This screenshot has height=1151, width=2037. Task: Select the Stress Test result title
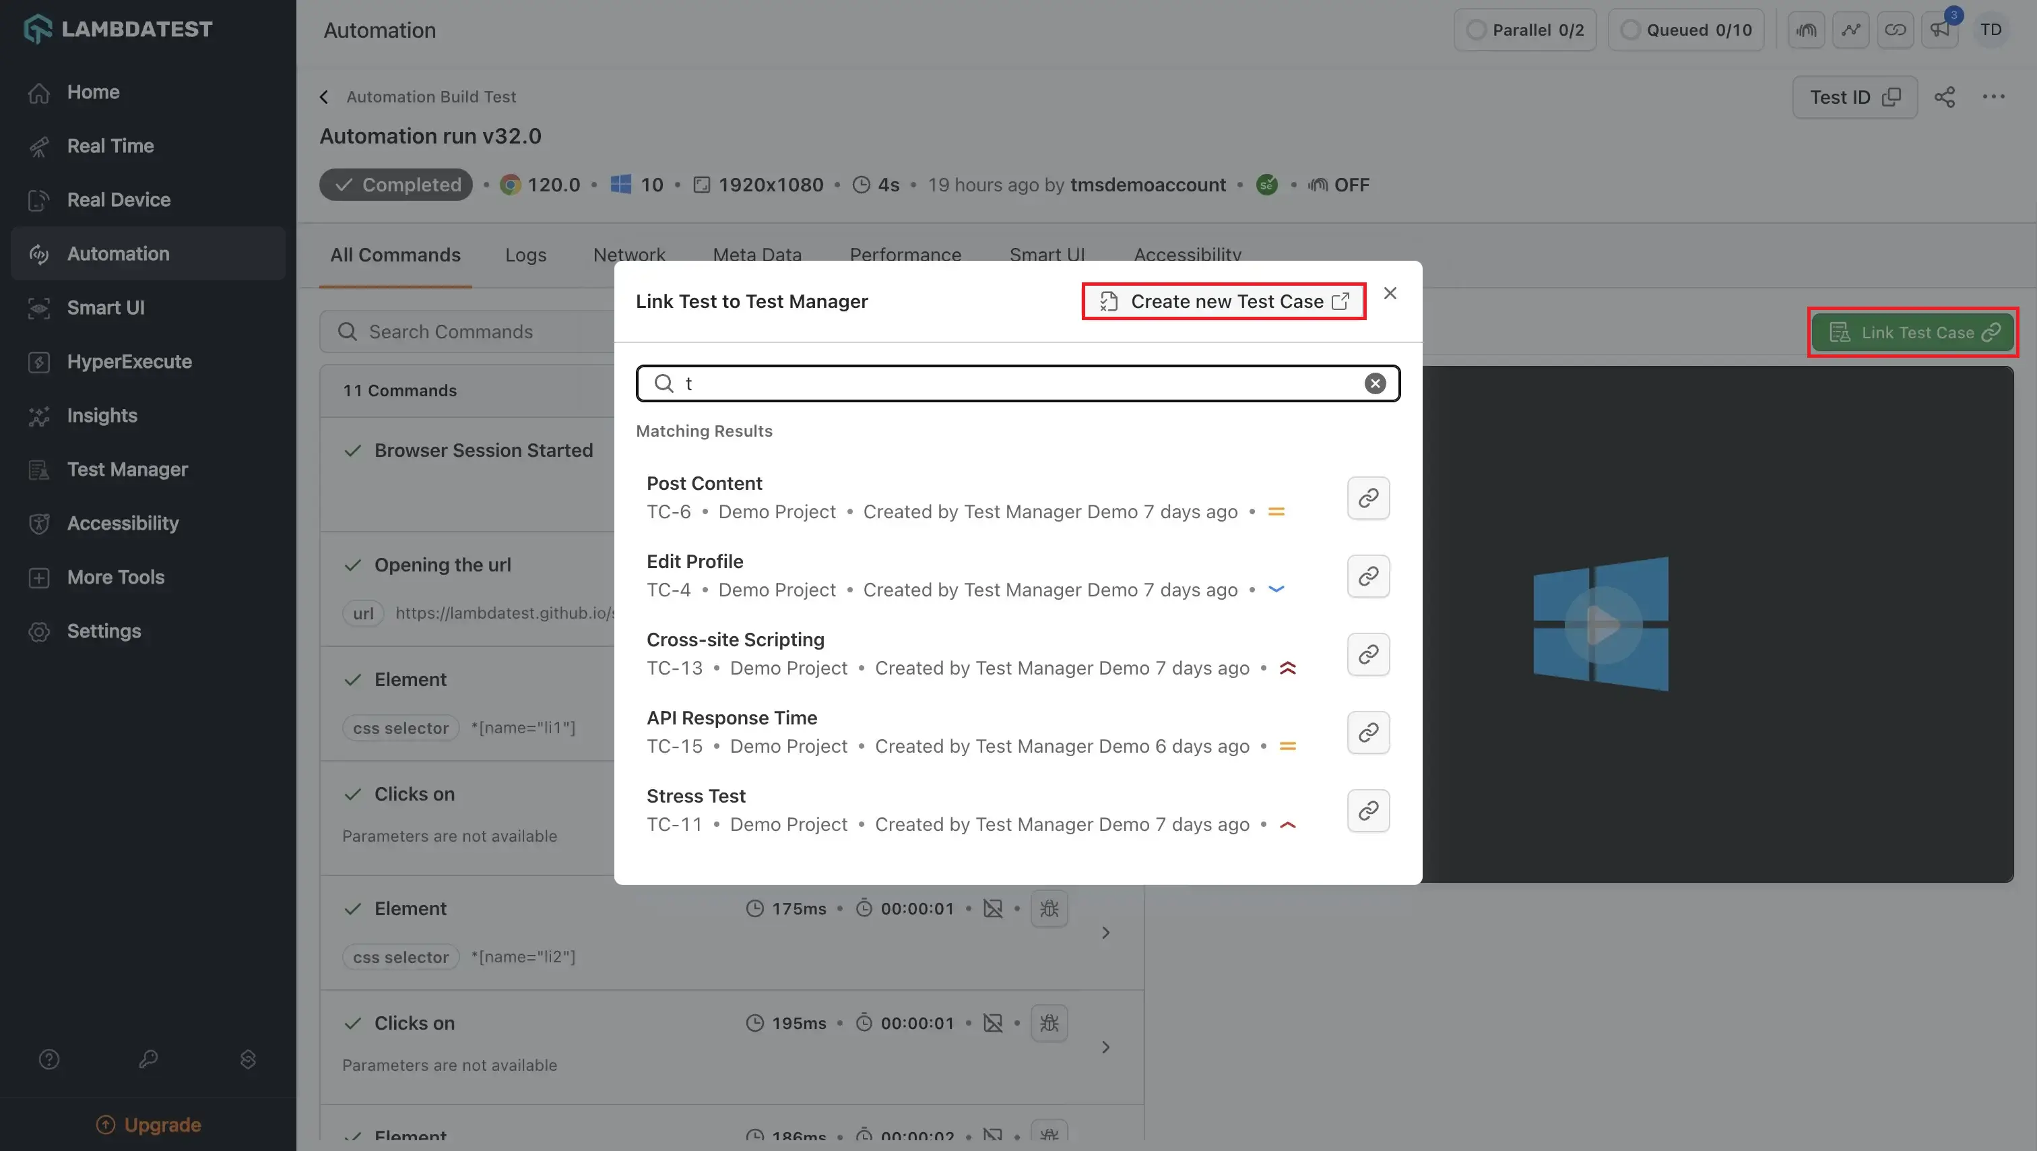pyautogui.click(x=696, y=796)
